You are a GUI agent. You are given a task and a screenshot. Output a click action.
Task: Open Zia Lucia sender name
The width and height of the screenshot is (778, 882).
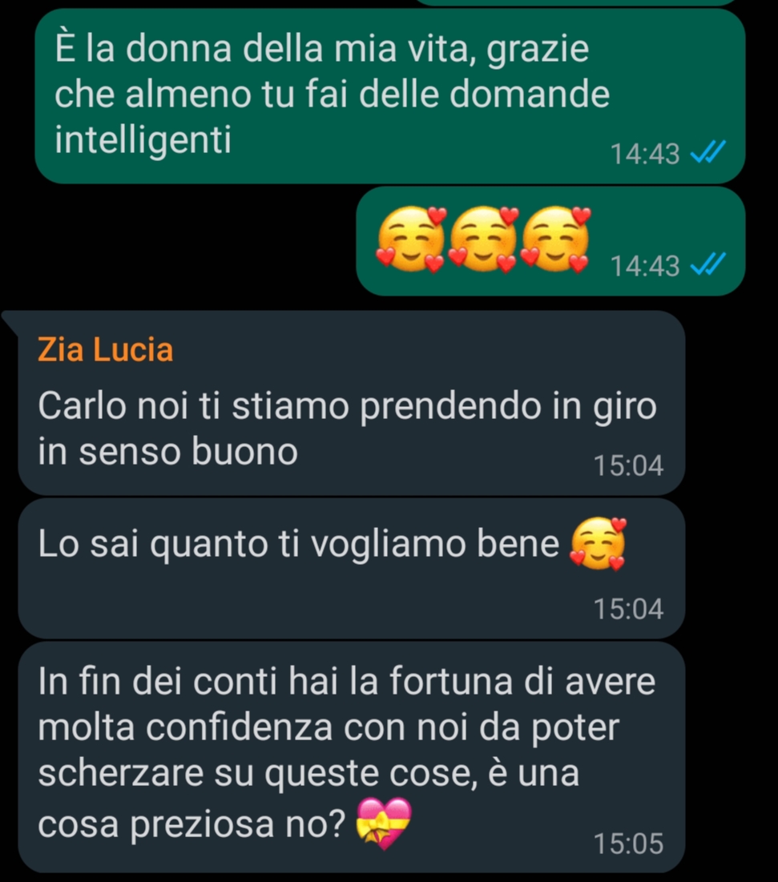coord(105,349)
